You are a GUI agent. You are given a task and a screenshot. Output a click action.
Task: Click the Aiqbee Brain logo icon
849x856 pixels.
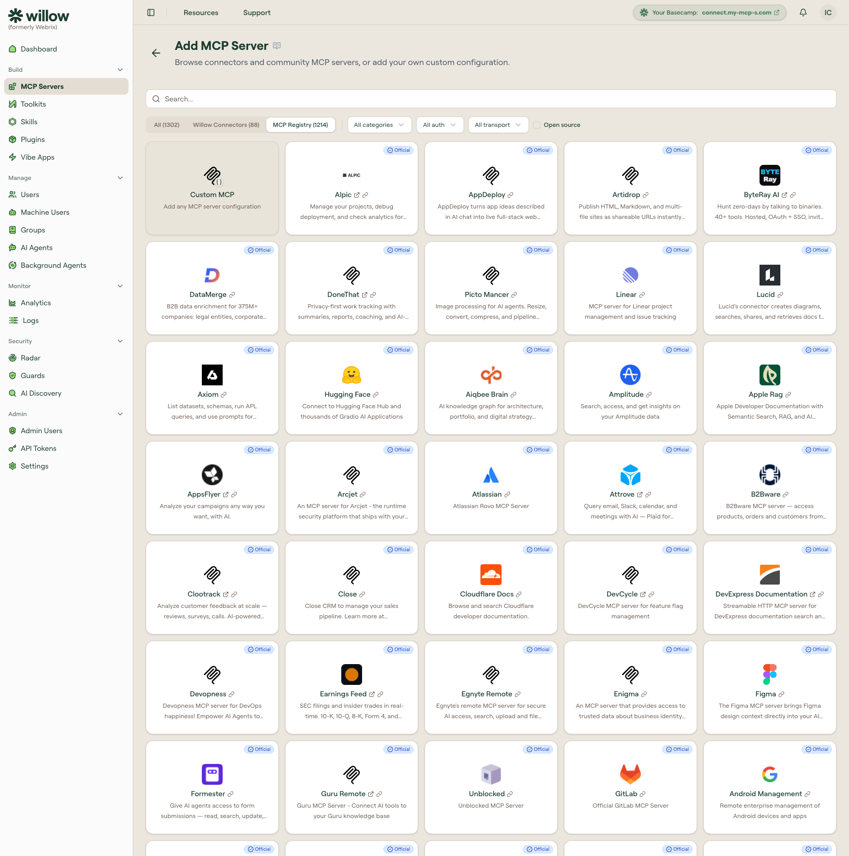tap(491, 375)
